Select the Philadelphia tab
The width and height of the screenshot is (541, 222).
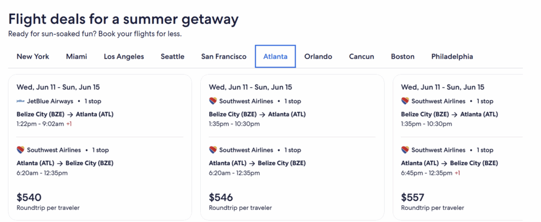pos(452,56)
